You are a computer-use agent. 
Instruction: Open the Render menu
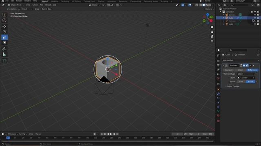(x=19, y=1)
